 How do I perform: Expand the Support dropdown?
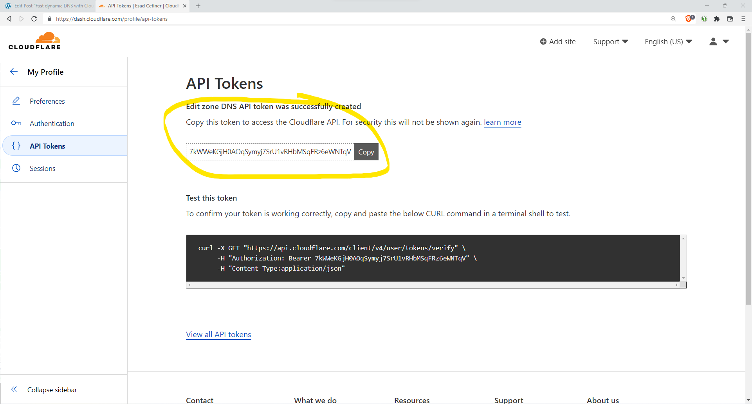[611, 41]
